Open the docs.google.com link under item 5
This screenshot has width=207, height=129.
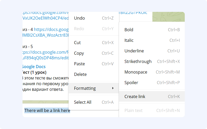(x=46, y=55)
